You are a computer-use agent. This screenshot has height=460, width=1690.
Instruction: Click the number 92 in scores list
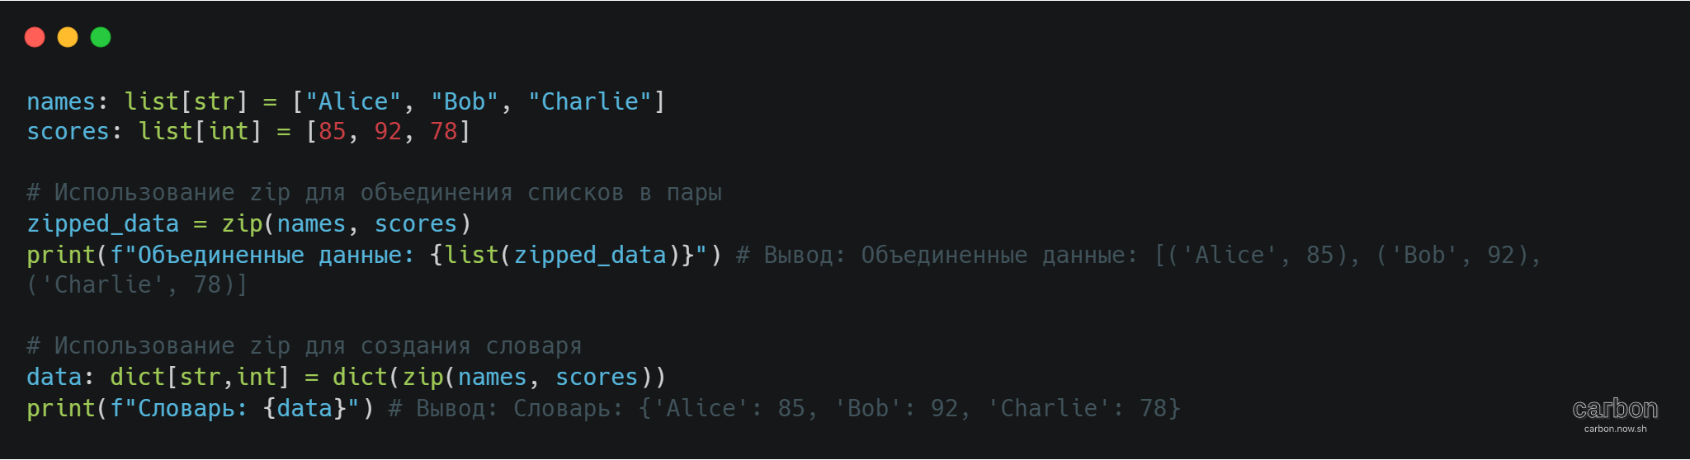point(388,131)
